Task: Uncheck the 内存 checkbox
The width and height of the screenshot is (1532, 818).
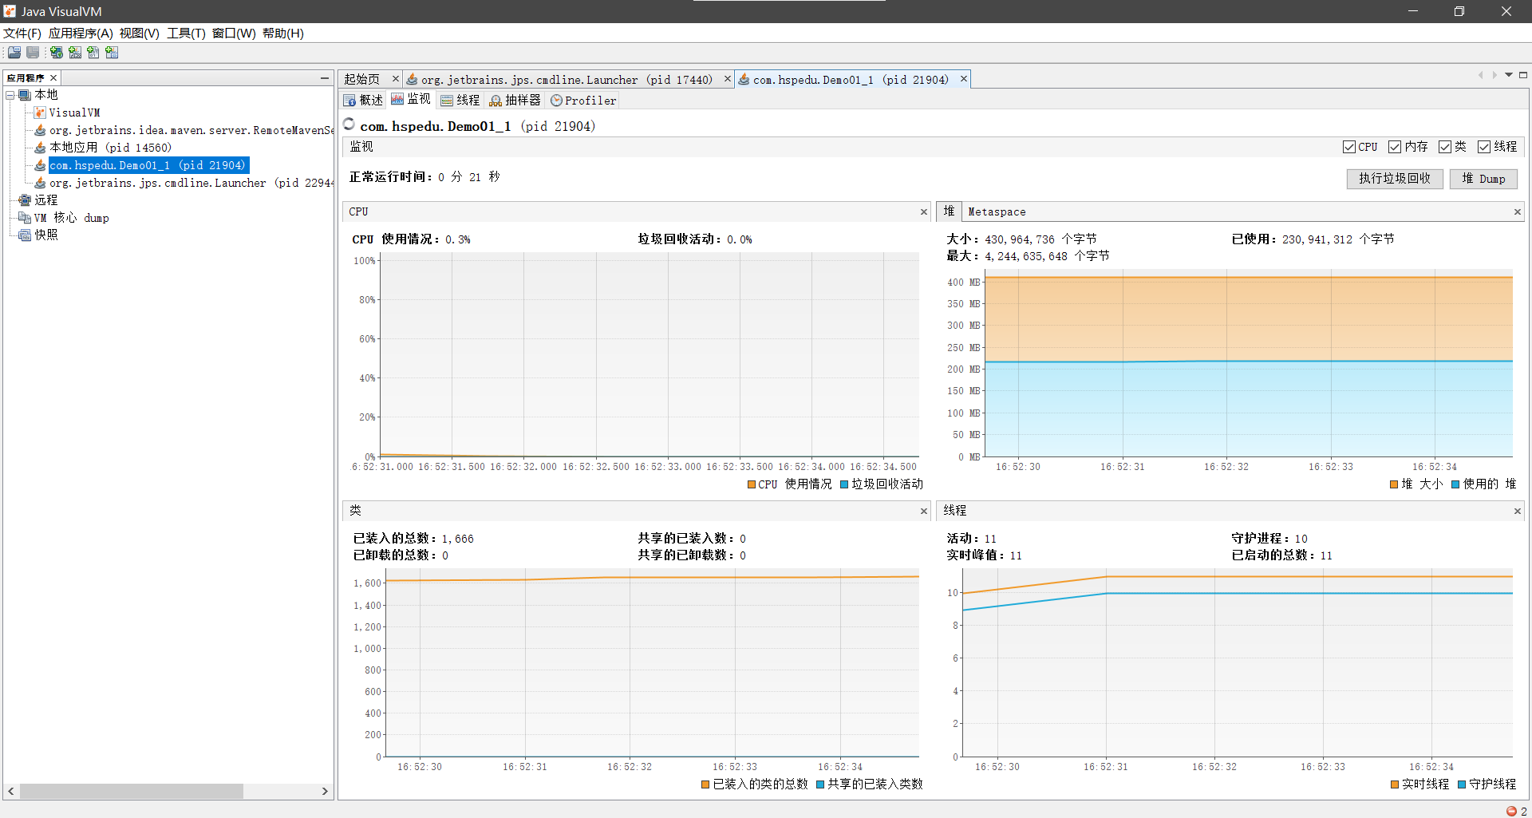Action: (x=1395, y=147)
